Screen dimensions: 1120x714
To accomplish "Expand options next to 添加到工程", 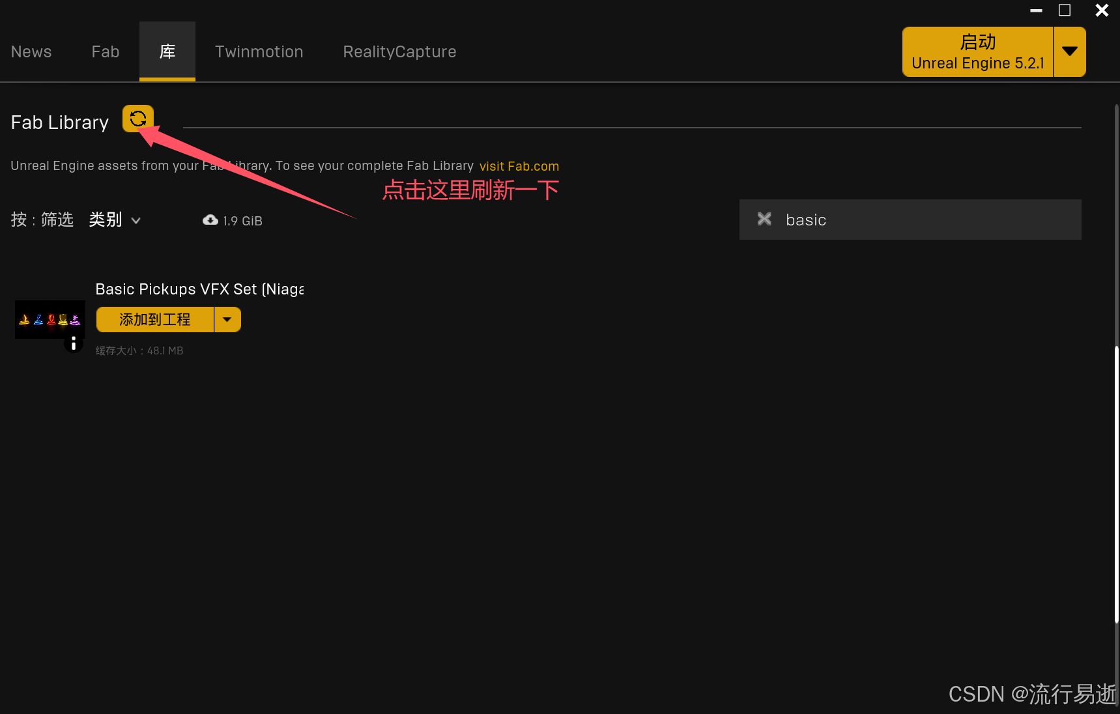I will coord(227,319).
